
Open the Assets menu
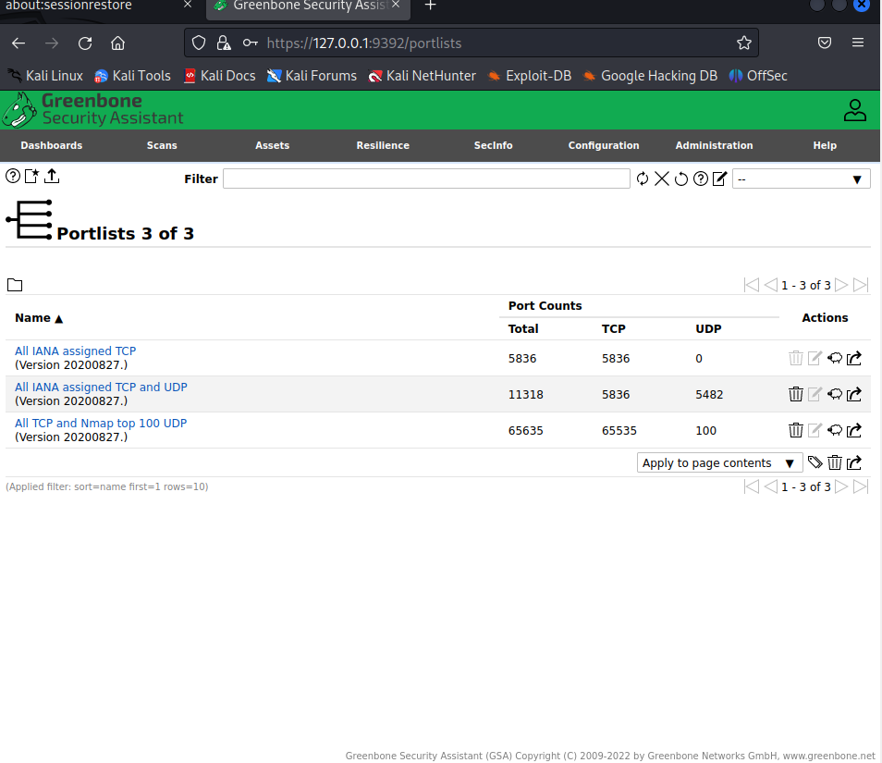click(x=272, y=145)
